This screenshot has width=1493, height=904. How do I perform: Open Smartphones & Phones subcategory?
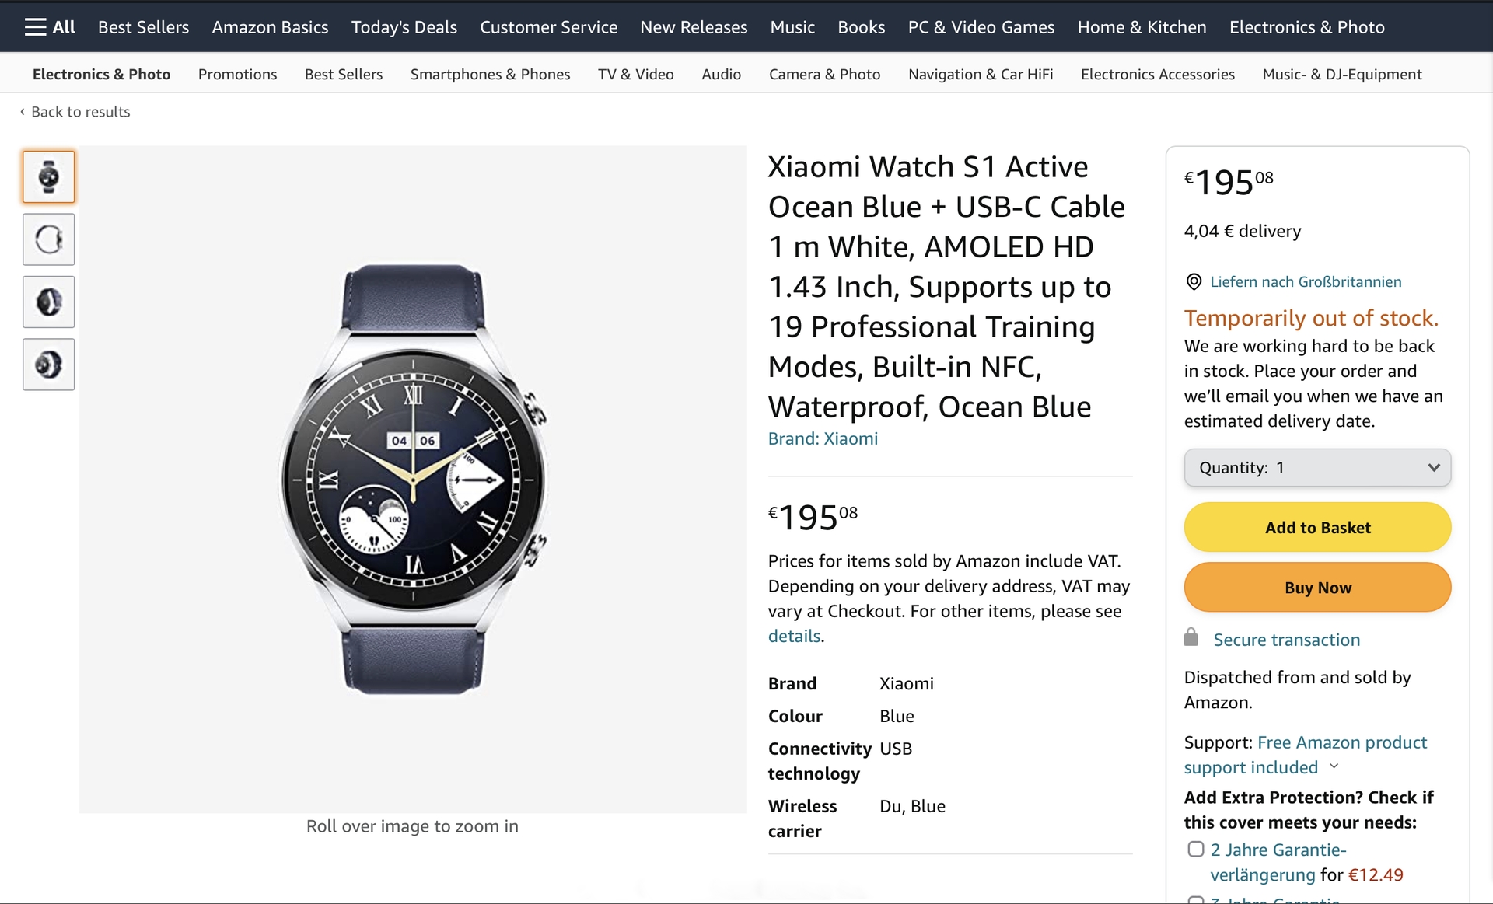coord(490,75)
